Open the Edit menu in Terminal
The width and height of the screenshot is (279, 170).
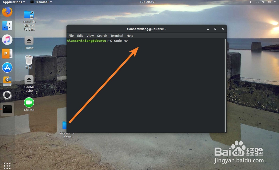[80, 36]
